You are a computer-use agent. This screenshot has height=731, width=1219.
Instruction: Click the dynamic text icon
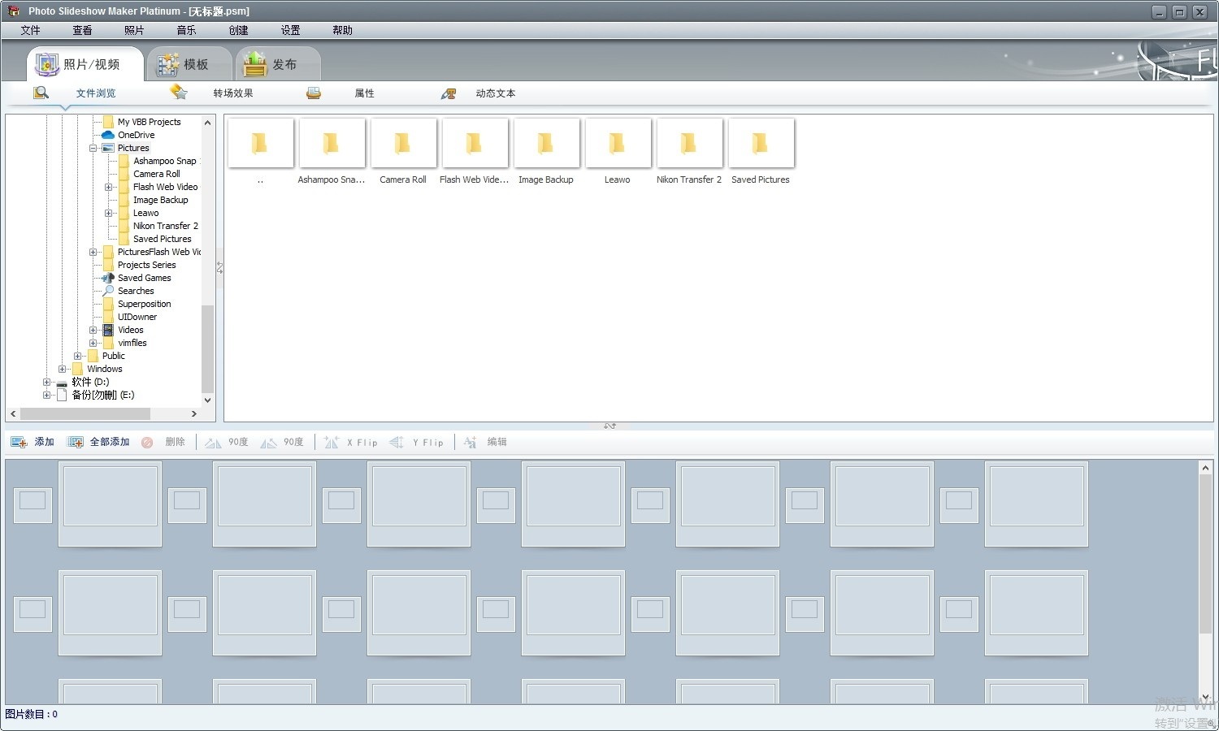point(449,93)
